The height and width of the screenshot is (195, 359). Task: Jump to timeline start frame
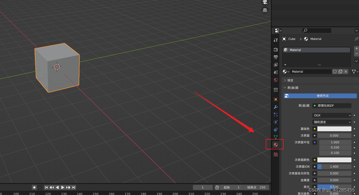coord(46,187)
